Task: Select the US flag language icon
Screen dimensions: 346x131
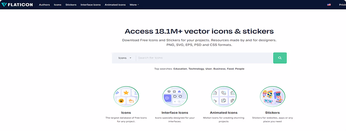Action: [x=329, y=5]
